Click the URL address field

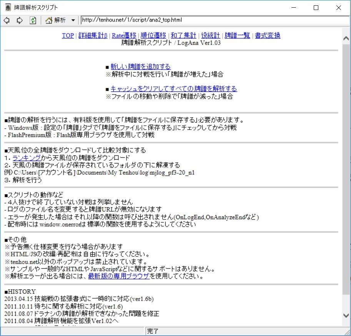point(213,20)
